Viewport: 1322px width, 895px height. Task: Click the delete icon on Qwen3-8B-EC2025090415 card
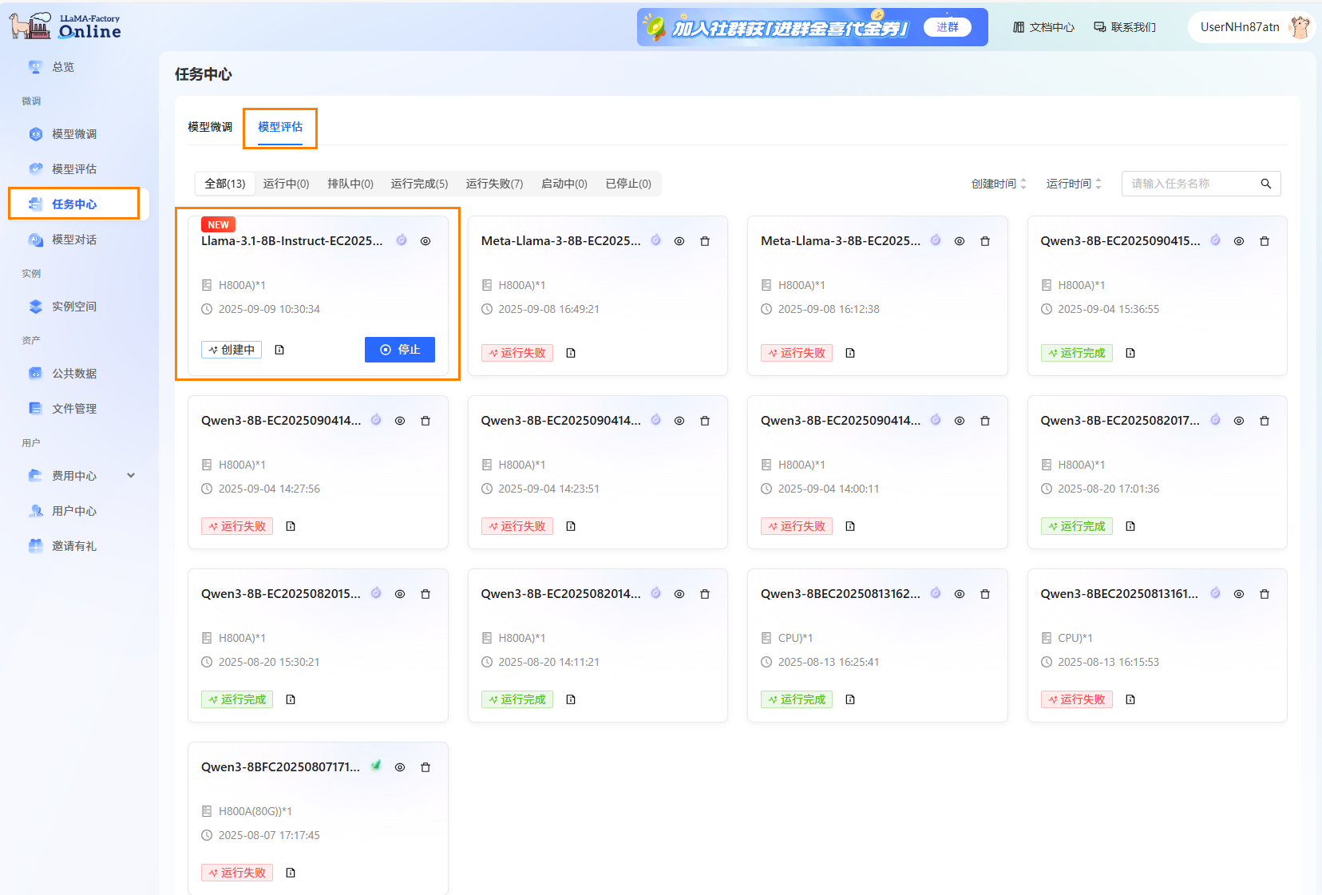pos(1264,241)
